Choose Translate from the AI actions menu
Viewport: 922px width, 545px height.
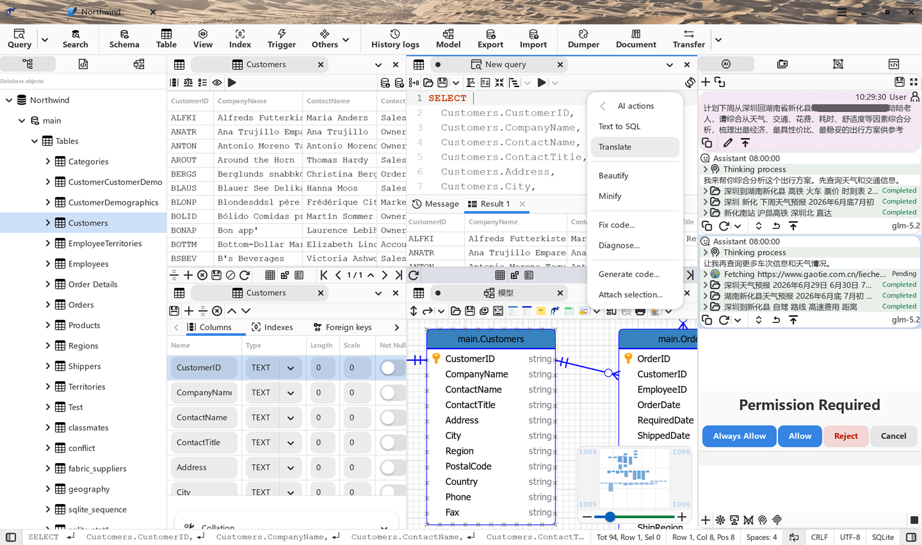(635, 146)
